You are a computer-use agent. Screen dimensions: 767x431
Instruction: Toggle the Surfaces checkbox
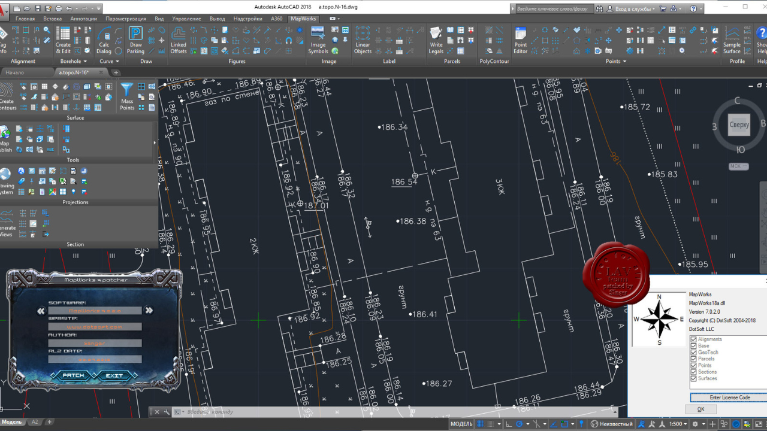(x=694, y=378)
